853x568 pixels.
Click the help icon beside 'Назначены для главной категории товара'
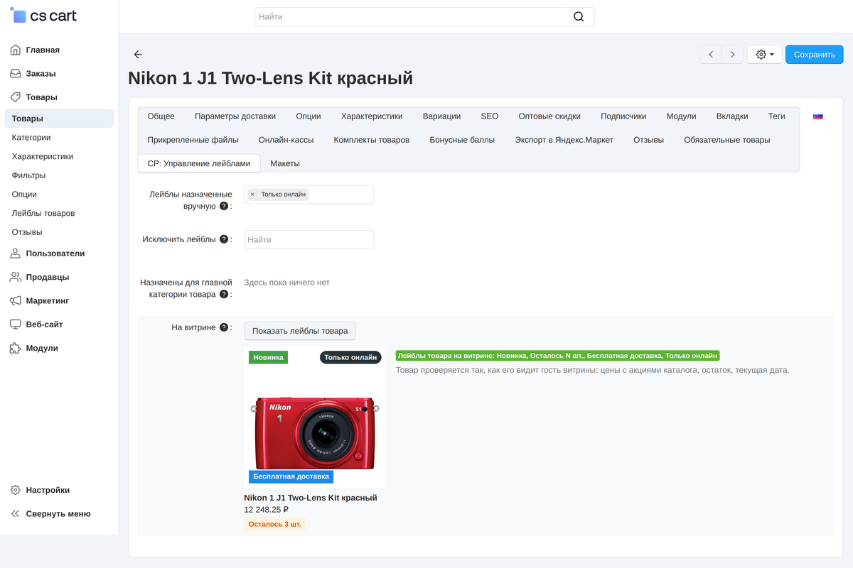click(224, 294)
